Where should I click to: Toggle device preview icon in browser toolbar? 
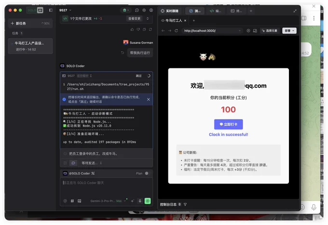point(255,31)
